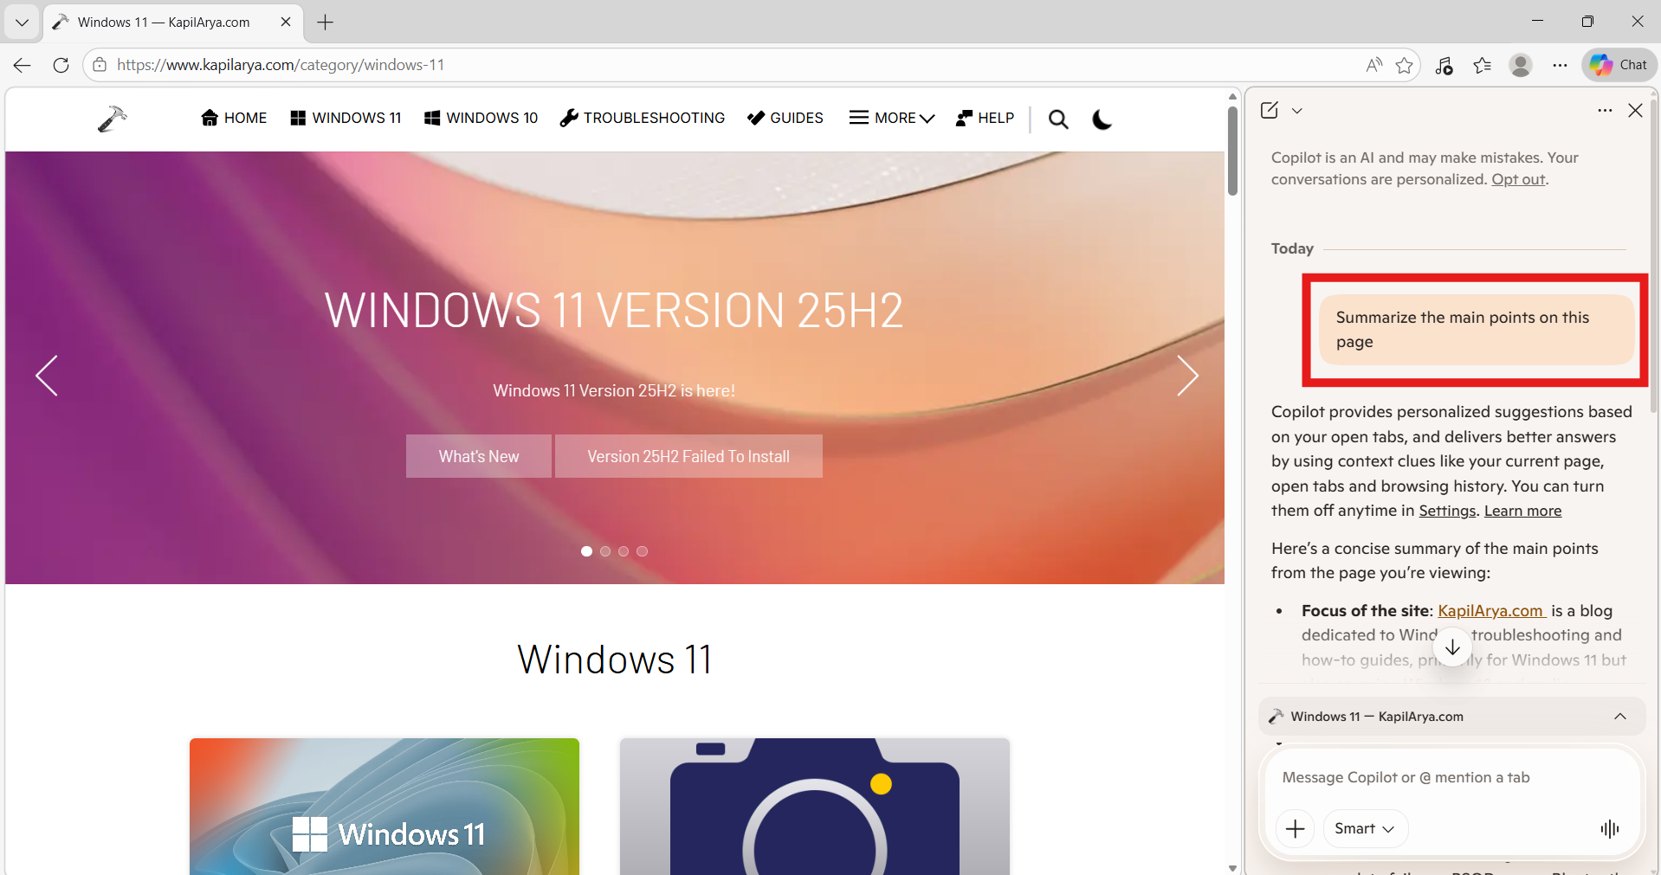Viewport: 1661px width, 875px height.
Task: Open Copilot Chat from browser toolbar
Action: (x=1618, y=65)
